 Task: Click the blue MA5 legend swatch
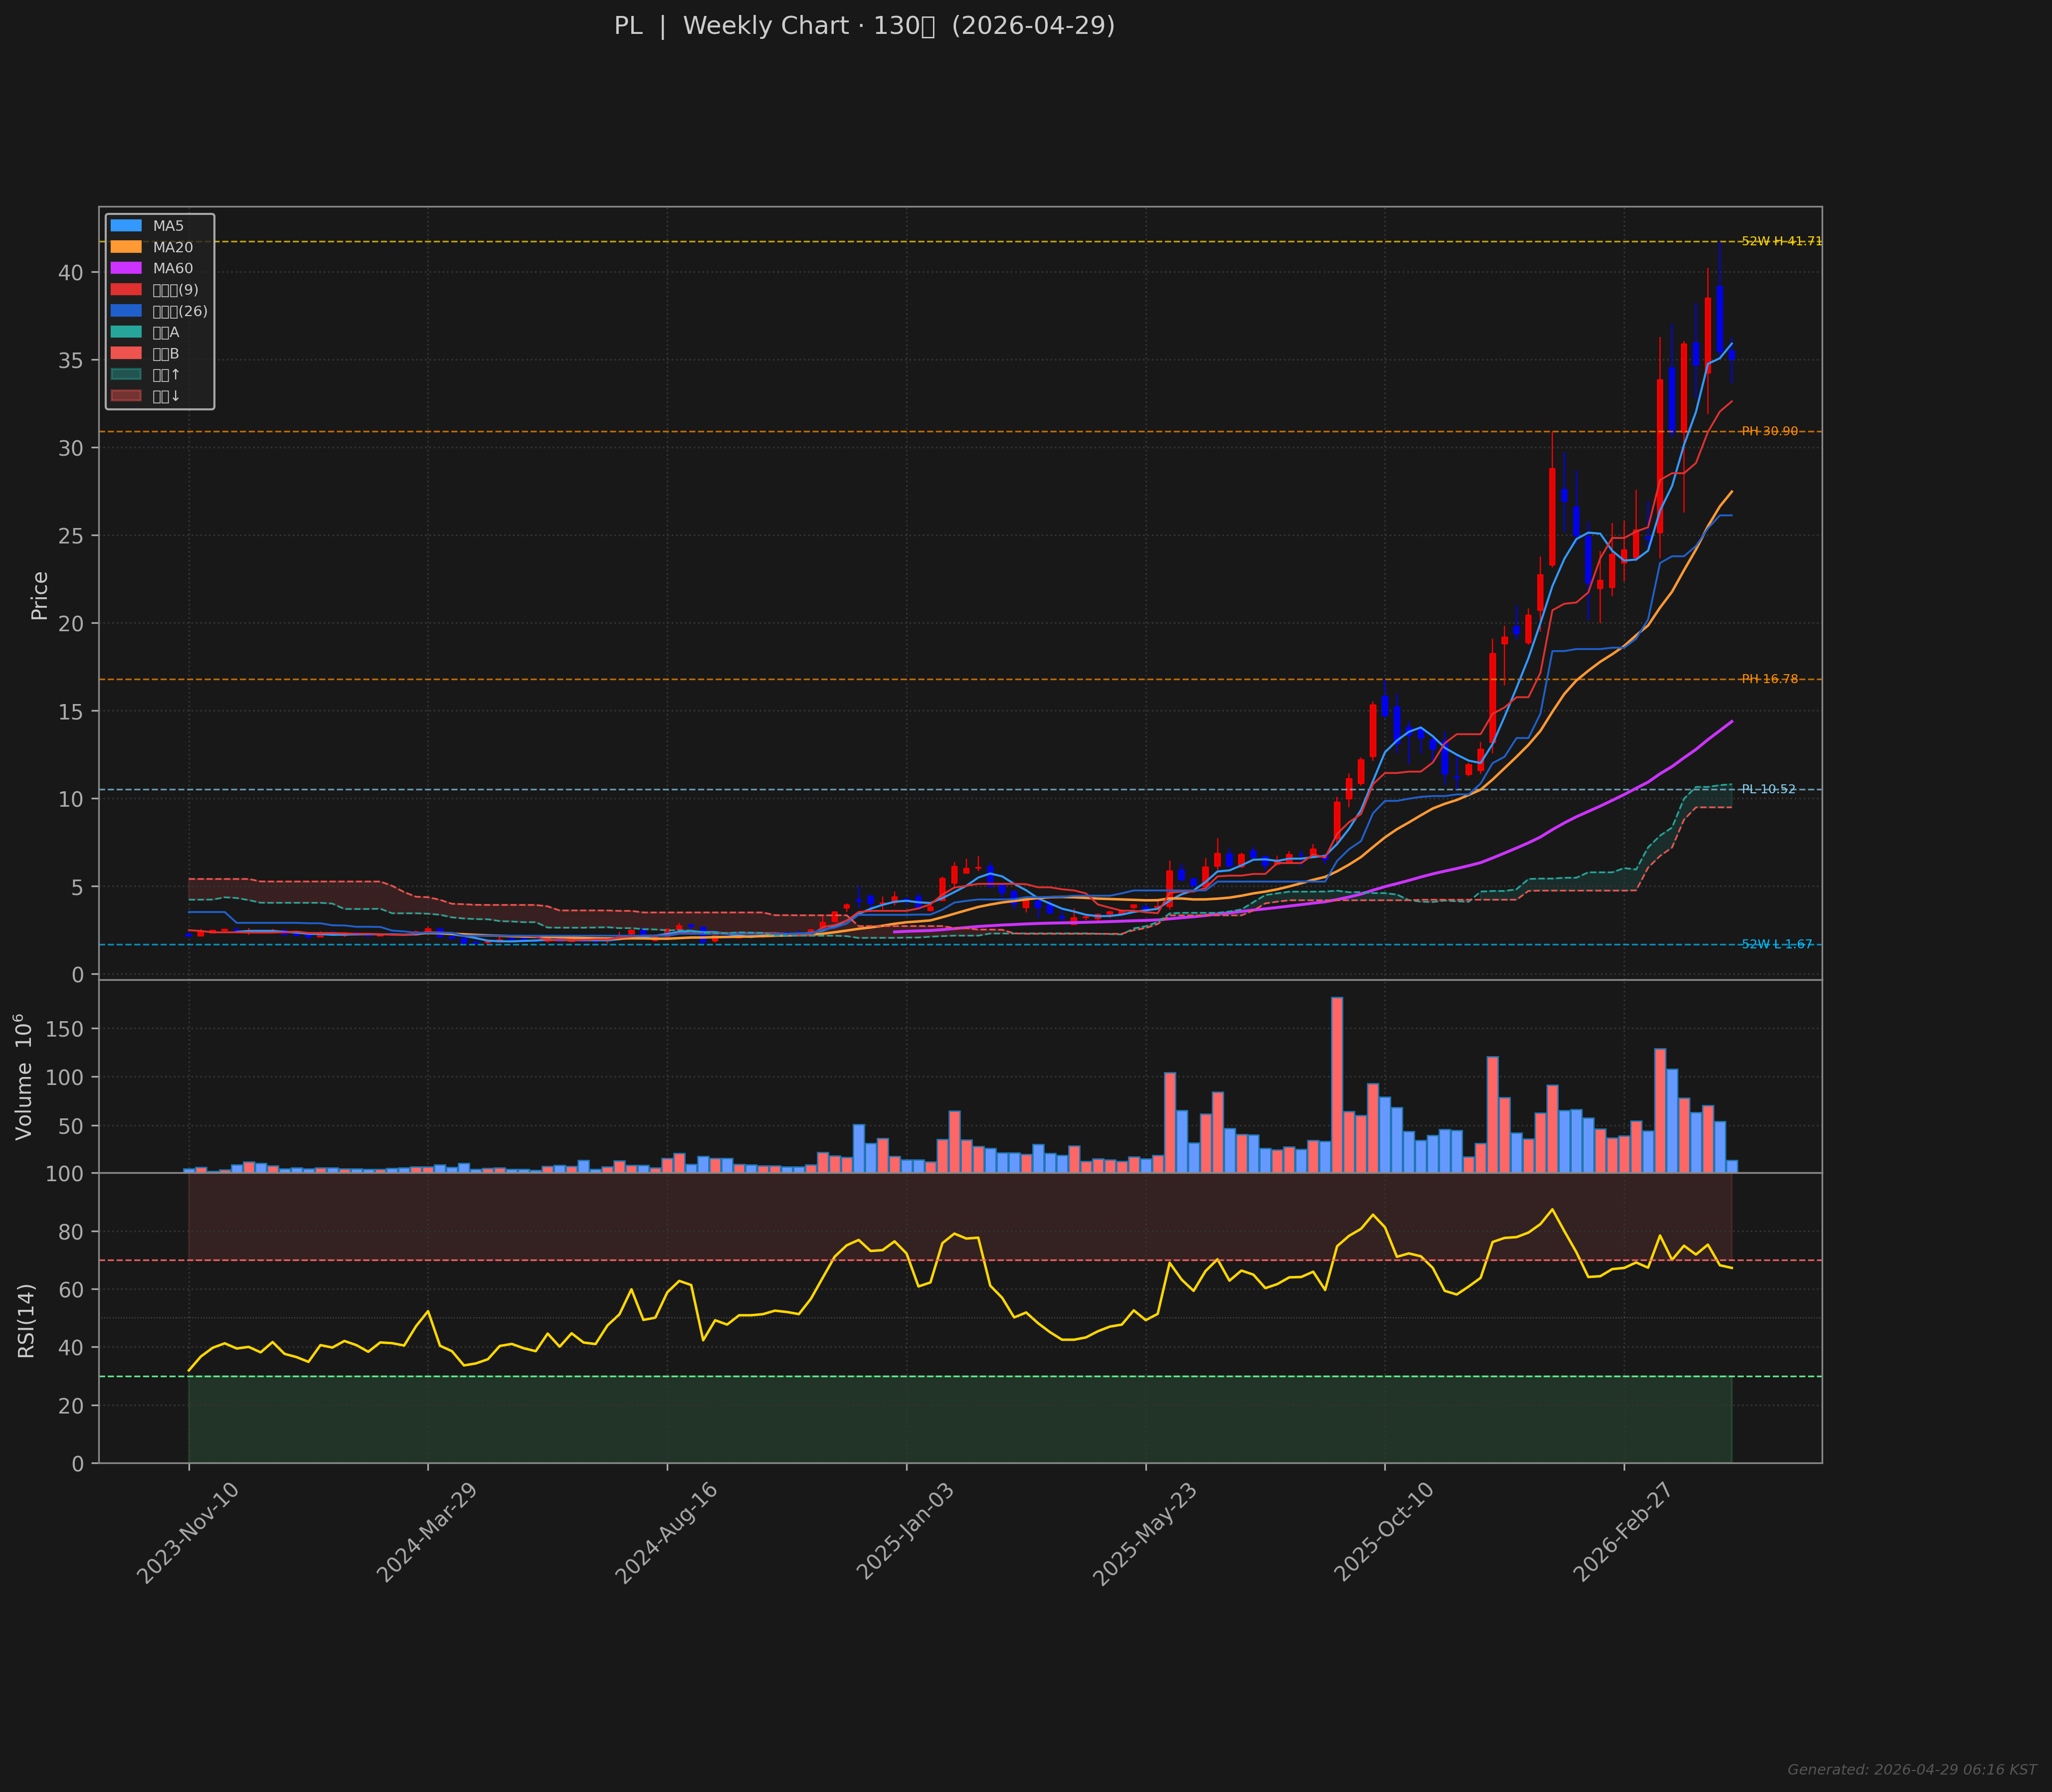coord(126,226)
